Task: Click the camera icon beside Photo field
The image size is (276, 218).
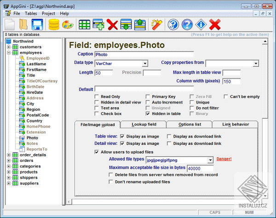Action: coord(22,138)
